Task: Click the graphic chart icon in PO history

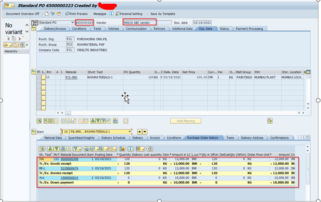Action: [x=122, y=149]
